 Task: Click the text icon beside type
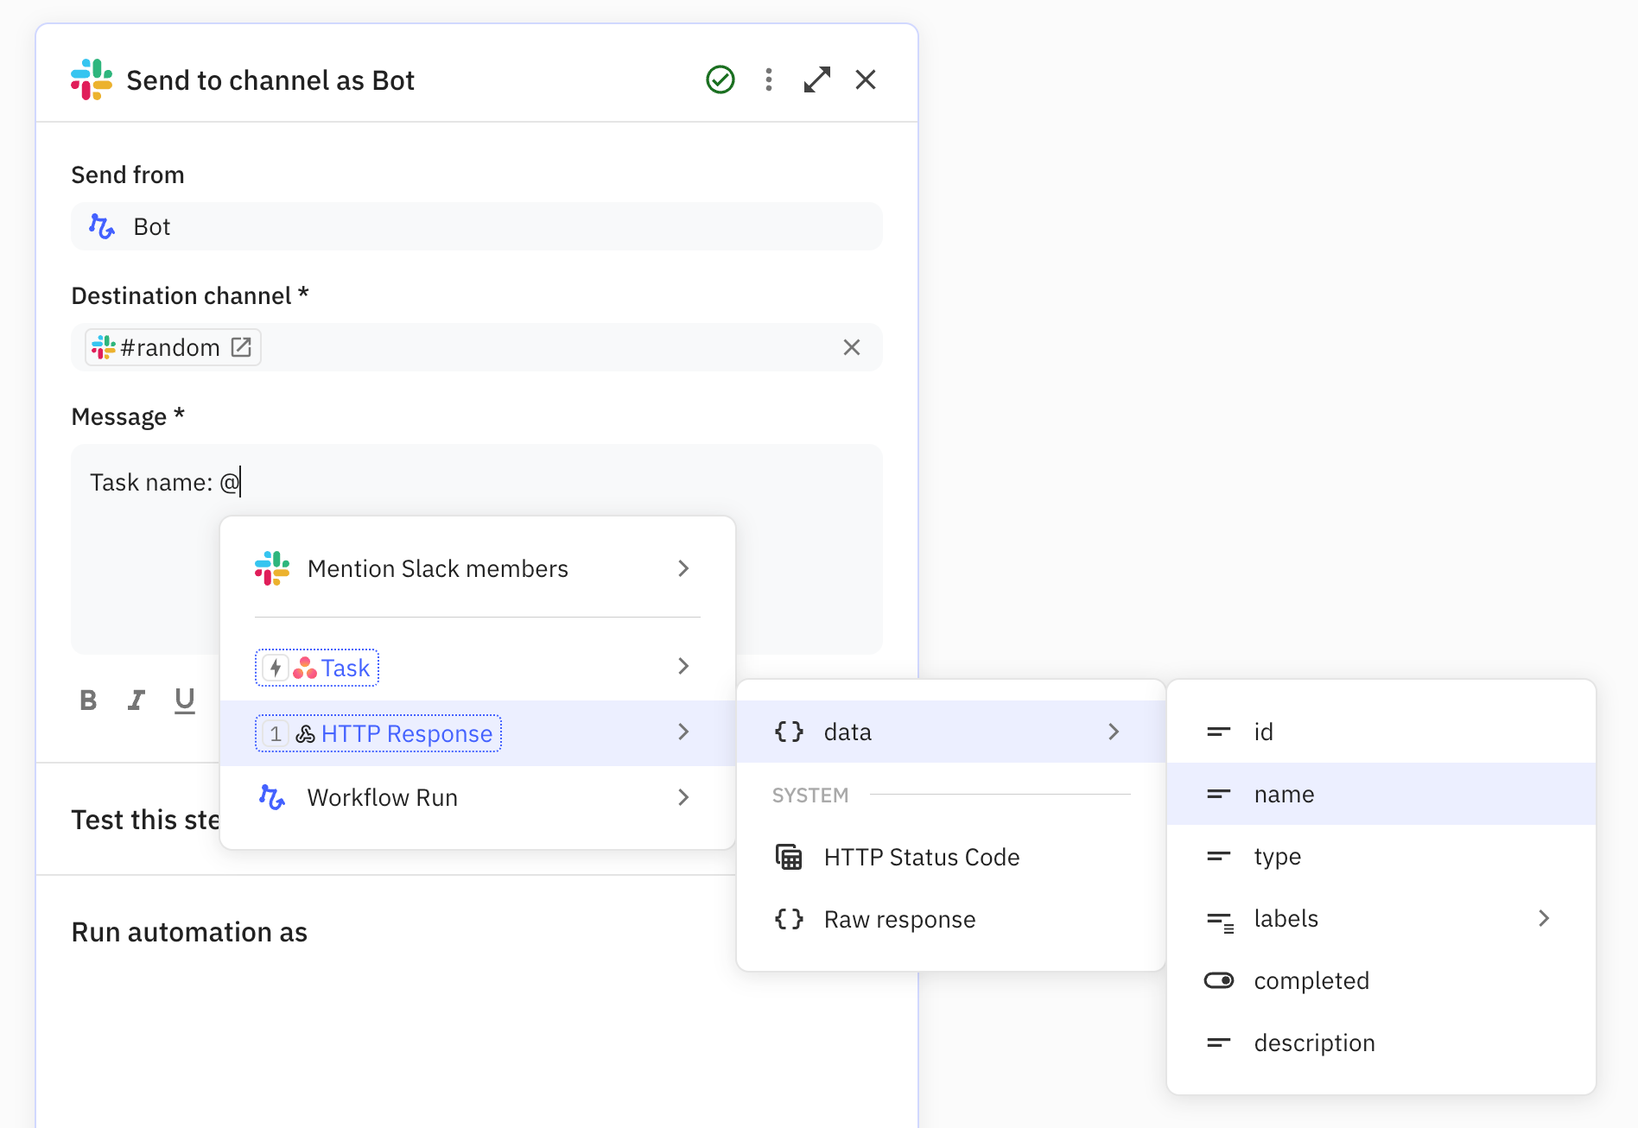tap(1219, 856)
